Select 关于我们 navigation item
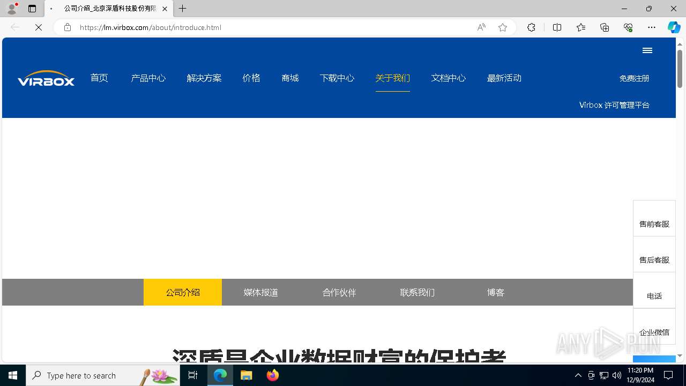 click(393, 78)
